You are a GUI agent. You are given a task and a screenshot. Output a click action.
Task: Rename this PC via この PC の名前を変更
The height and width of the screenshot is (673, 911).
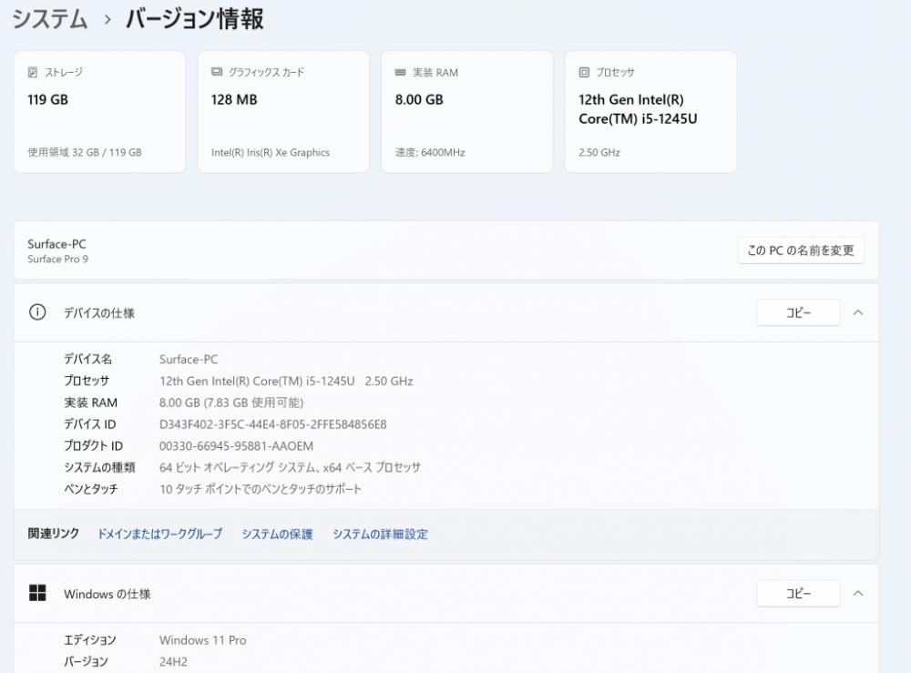point(801,250)
